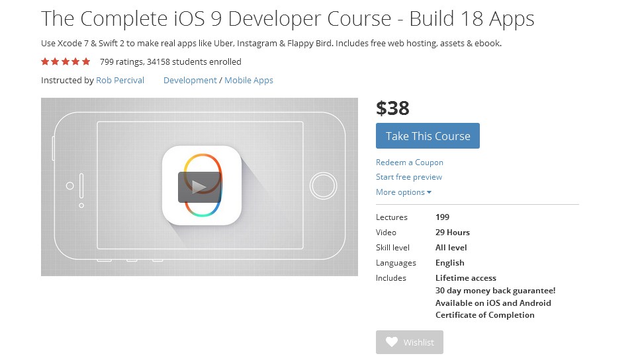Click the 'Lifetime access' text

coord(466,278)
